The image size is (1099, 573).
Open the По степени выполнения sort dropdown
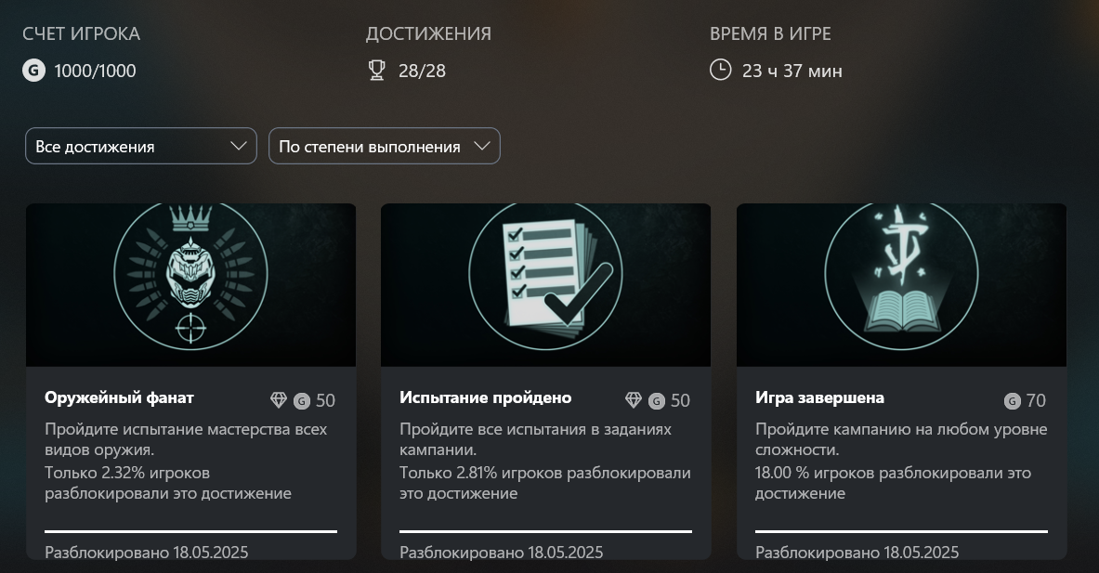[x=384, y=146]
